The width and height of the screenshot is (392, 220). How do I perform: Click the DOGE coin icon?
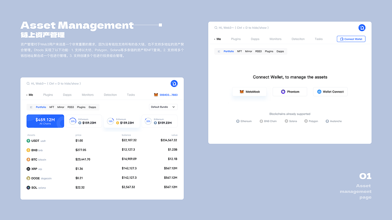28,178
